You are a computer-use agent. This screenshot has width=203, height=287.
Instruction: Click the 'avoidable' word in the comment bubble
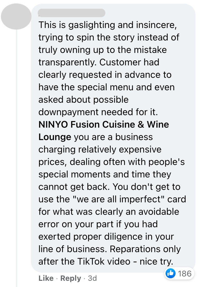159,212
